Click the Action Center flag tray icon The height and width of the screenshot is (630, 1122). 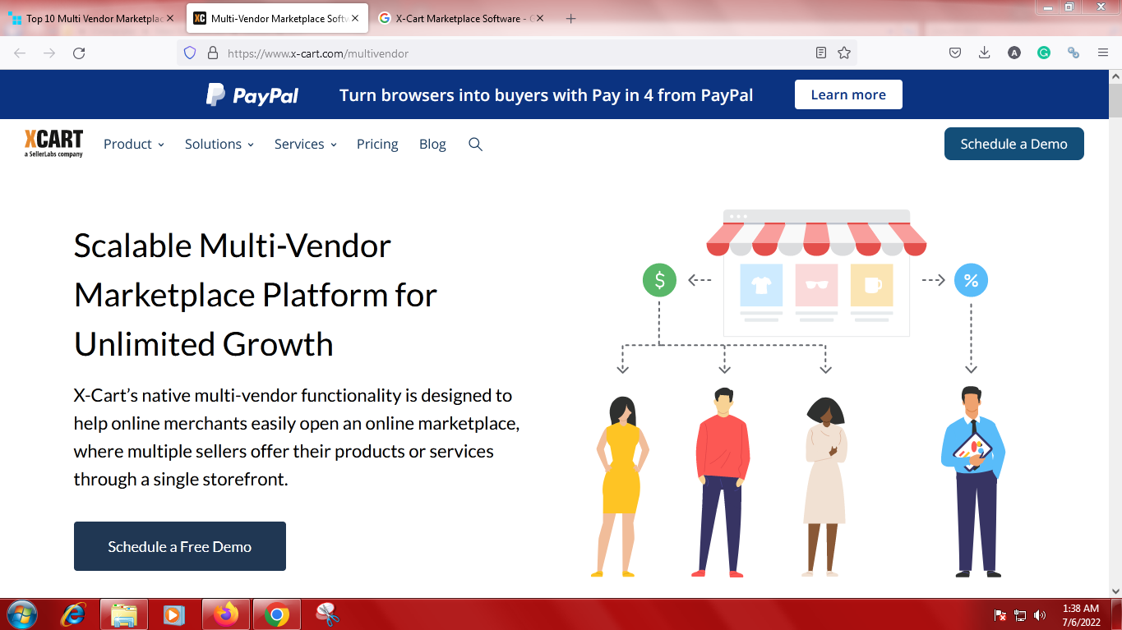(1000, 615)
